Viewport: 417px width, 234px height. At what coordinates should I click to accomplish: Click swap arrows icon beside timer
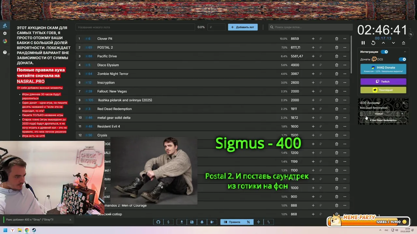[411, 34]
